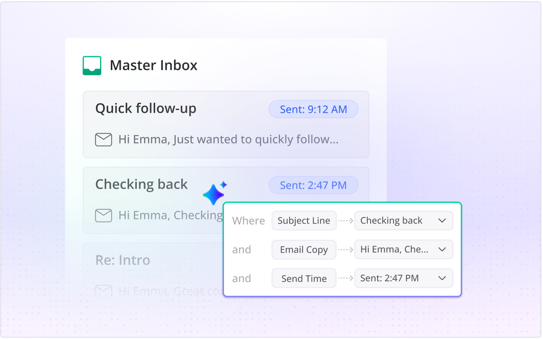Click the Send Time field chip

tap(304, 278)
